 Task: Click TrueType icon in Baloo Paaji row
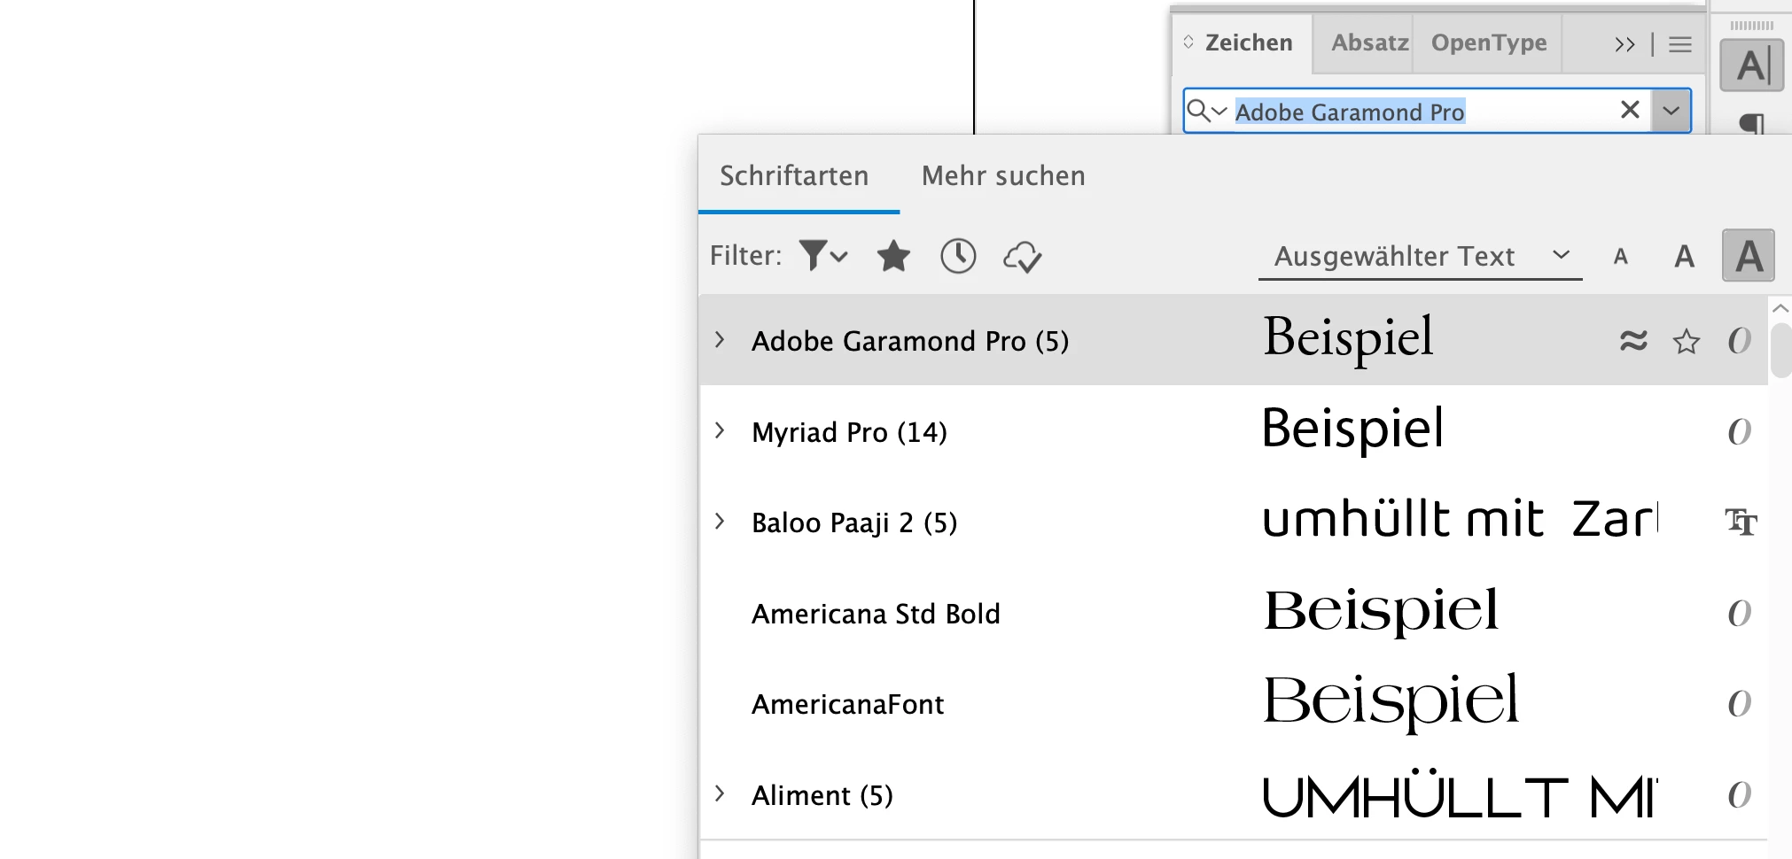1741,522
